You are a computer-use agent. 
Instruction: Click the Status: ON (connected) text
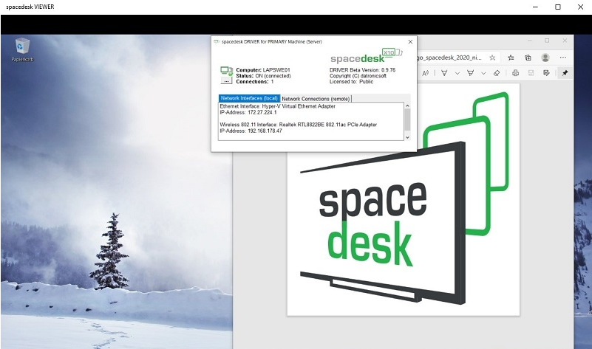pos(264,76)
